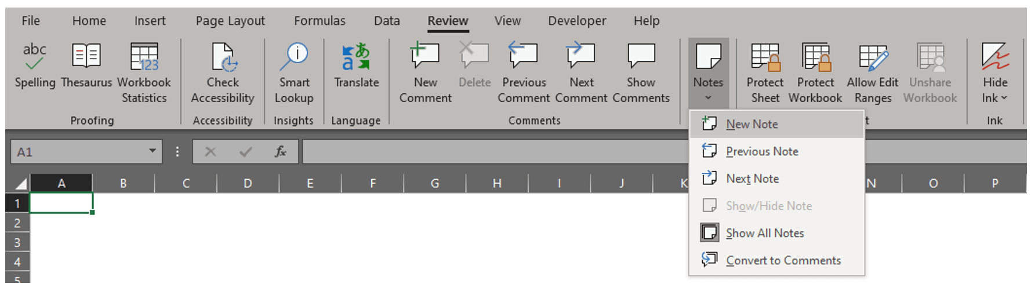This screenshot has height=287, width=1031.
Task: Toggle Show All Notes option
Action: [764, 233]
